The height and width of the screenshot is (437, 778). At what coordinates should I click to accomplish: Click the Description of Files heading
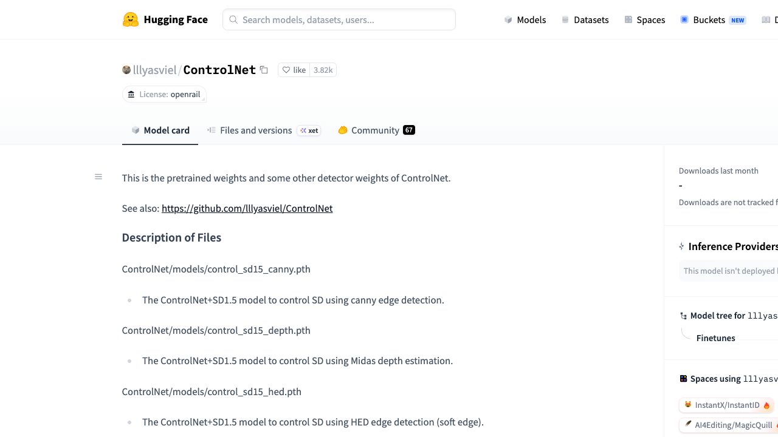(x=171, y=237)
